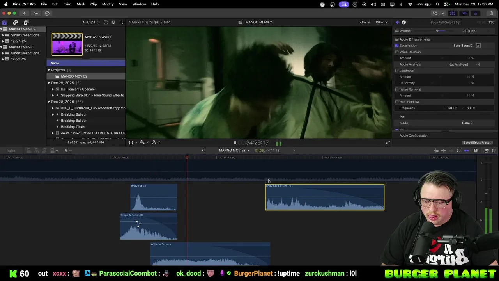Toggle filmstrip view in the browser
The image size is (499, 281).
coord(113,22)
